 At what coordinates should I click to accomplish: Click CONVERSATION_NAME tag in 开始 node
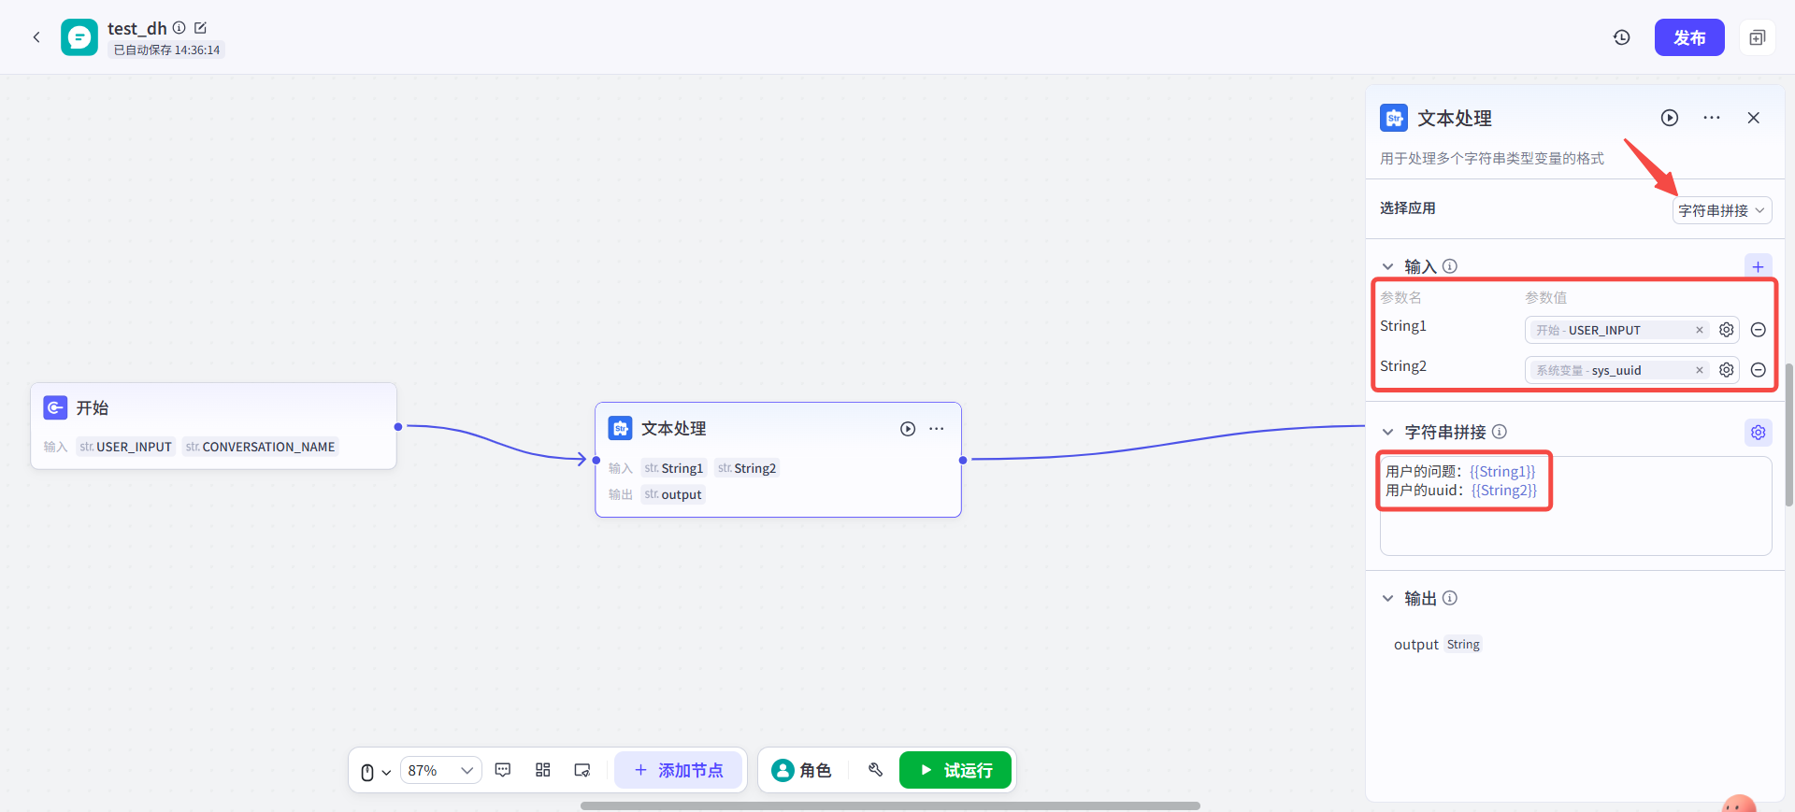260,447
